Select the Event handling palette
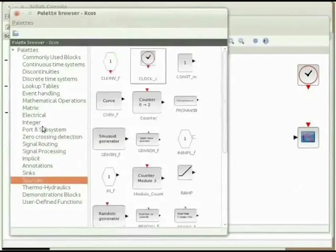 (x=41, y=93)
